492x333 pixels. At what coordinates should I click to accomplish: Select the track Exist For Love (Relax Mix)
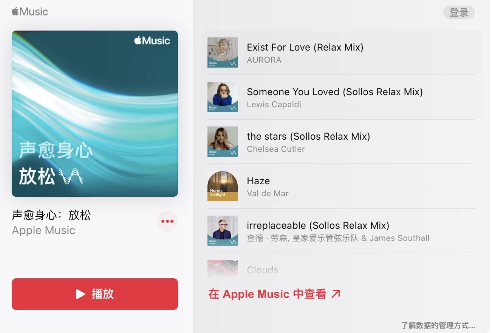pyautogui.click(x=342, y=52)
